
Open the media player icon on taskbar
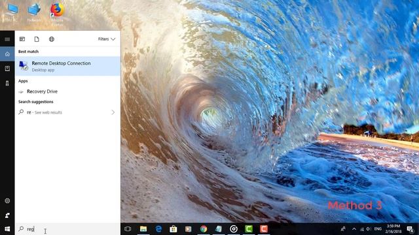tap(189, 229)
